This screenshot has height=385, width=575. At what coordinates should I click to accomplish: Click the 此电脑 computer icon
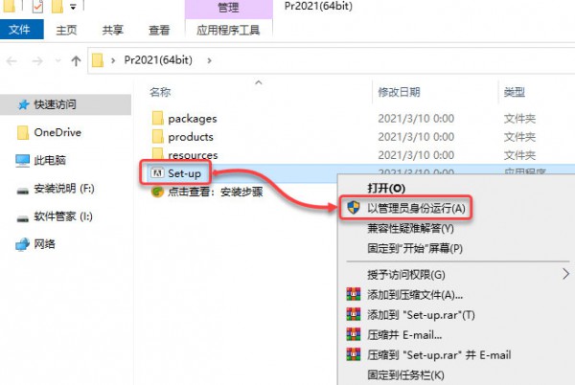pos(22,161)
